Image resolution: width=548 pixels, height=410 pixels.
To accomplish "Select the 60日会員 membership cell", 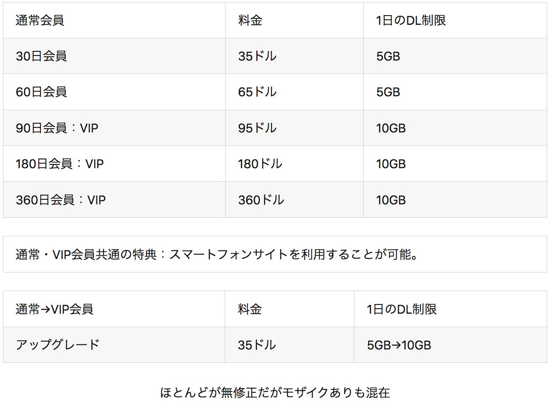I will tap(114, 92).
